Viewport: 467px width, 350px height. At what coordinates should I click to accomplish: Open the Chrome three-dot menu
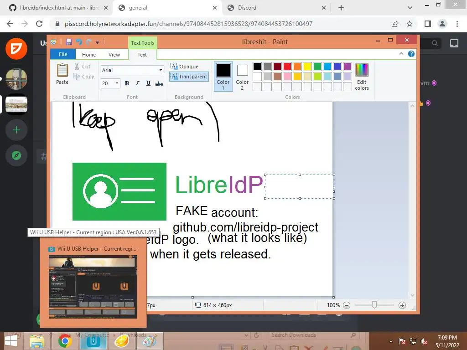457,24
